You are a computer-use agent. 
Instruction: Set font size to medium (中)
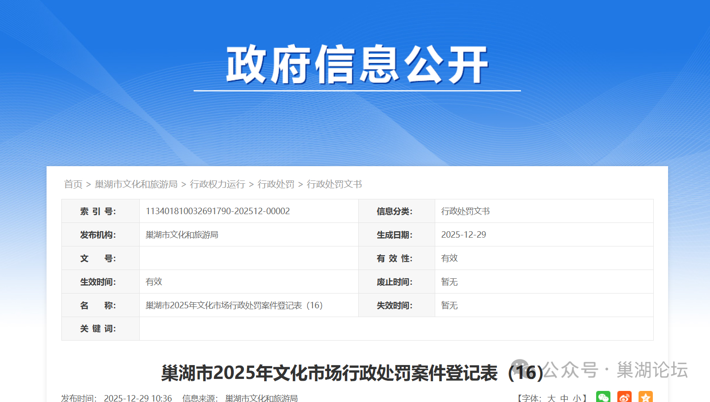pos(564,398)
